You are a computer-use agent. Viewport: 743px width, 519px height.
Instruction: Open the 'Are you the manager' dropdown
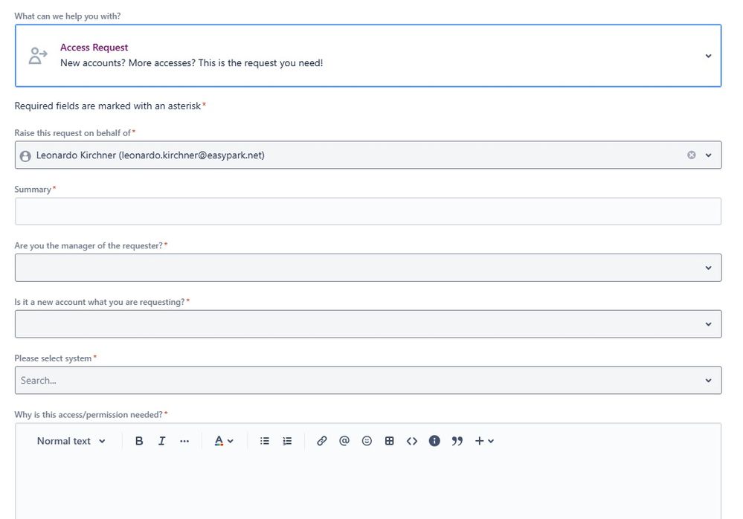[368, 268]
